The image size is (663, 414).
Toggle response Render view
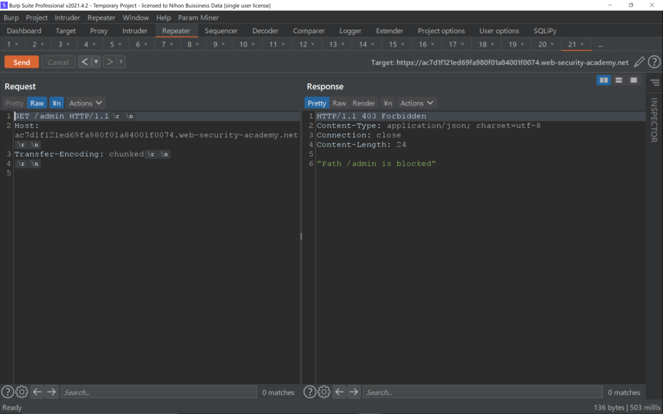[364, 103]
